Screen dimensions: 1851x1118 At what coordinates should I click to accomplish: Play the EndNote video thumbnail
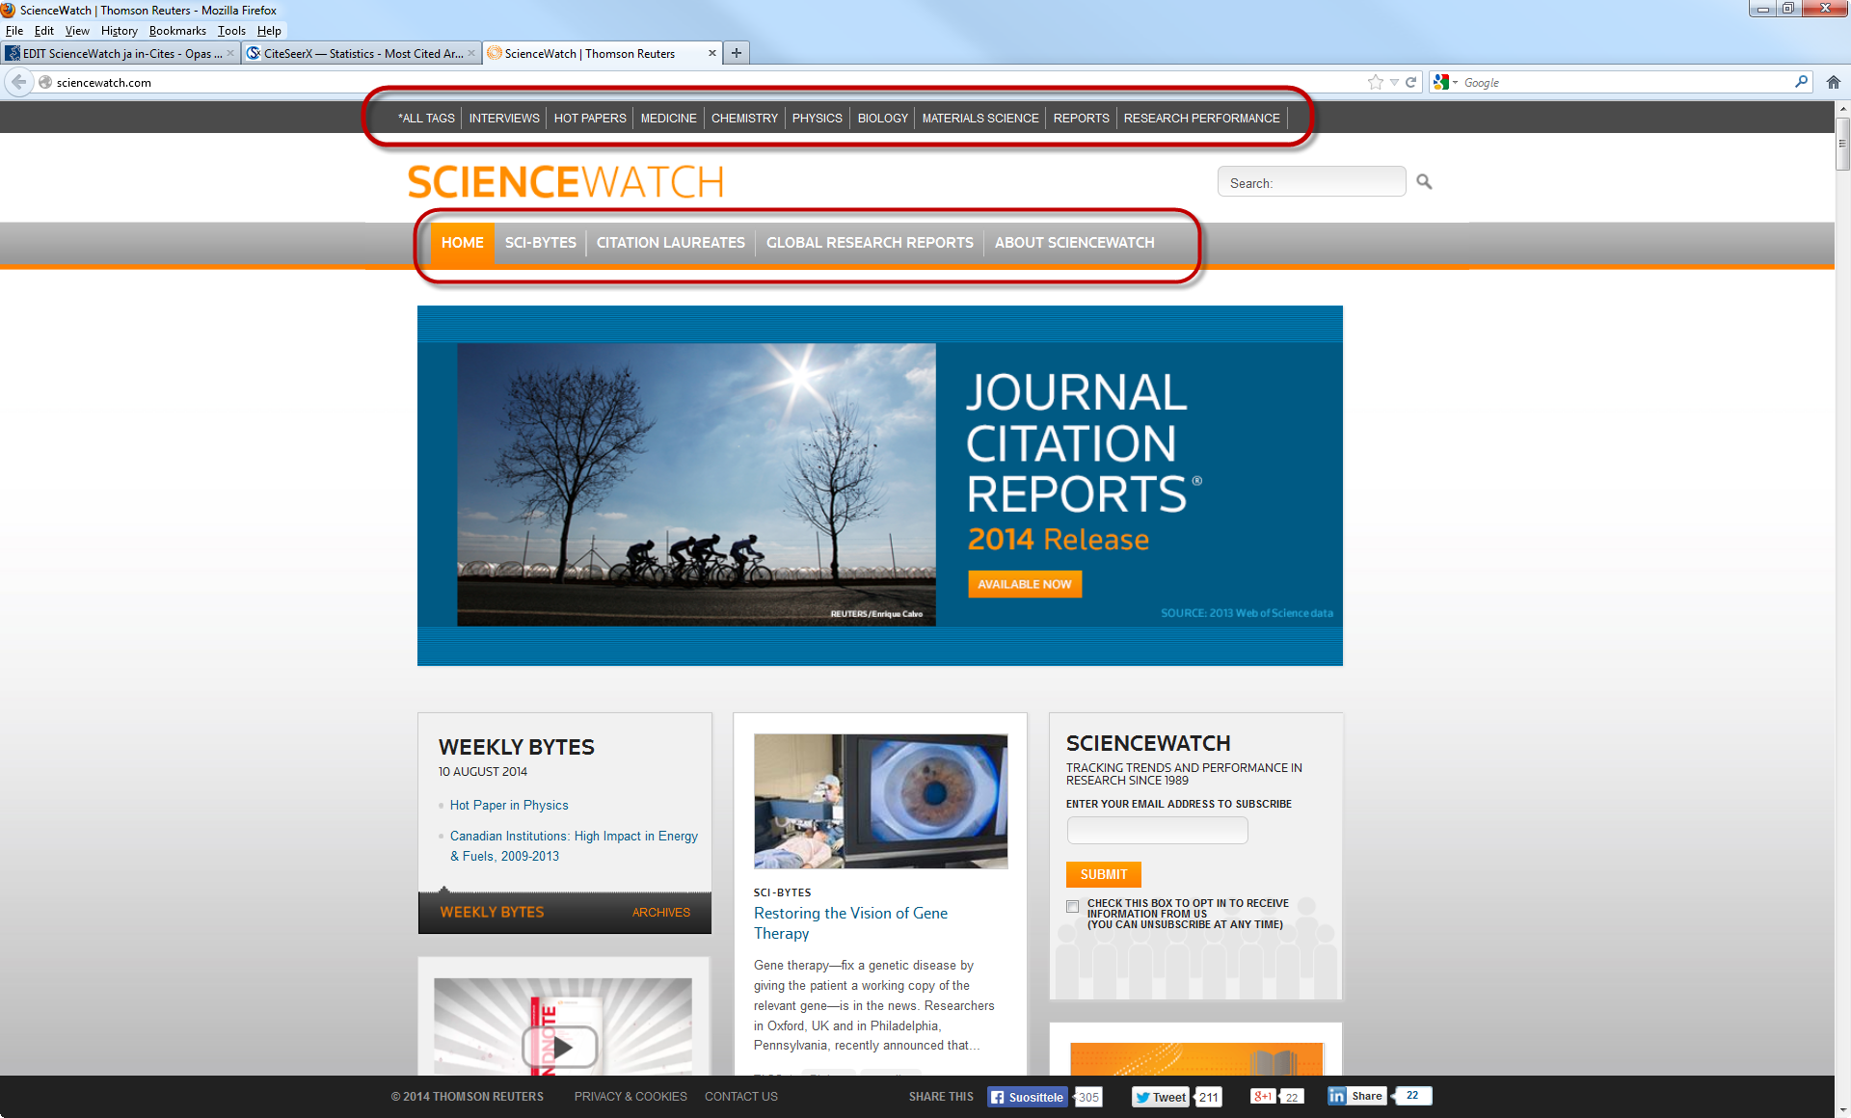tap(561, 1046)
